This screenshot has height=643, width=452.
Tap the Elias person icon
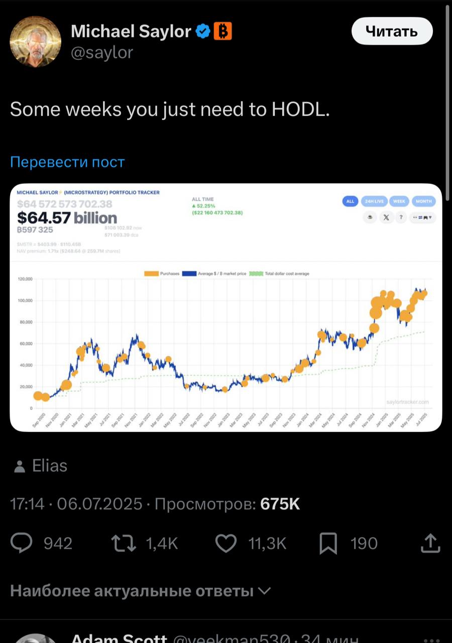tap(20, 467)
